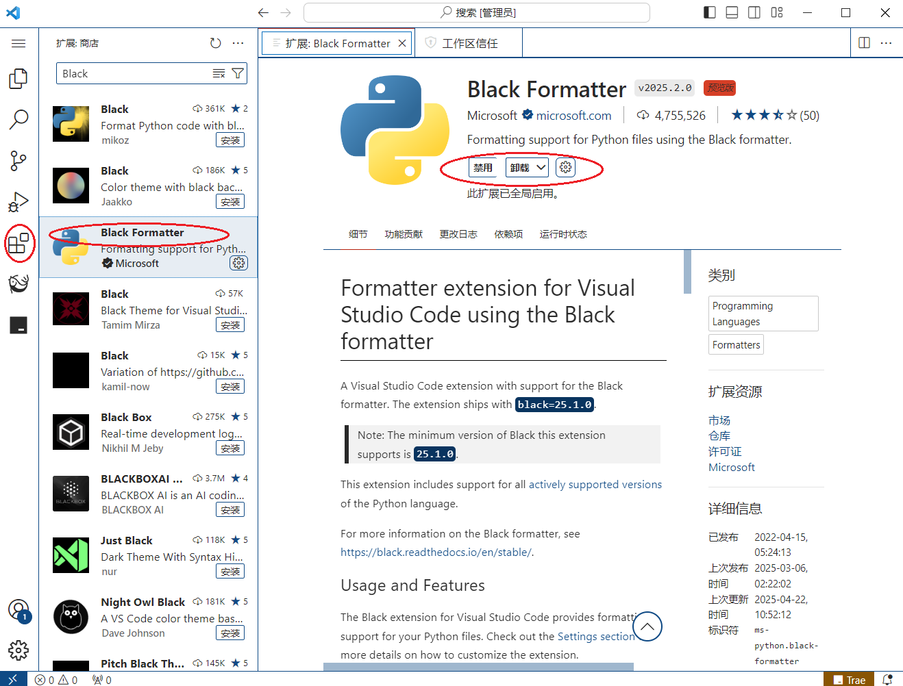The height and width of the screenshot is (686, 903).
Task: Click the ports status bar item
Action: [102, 680]
